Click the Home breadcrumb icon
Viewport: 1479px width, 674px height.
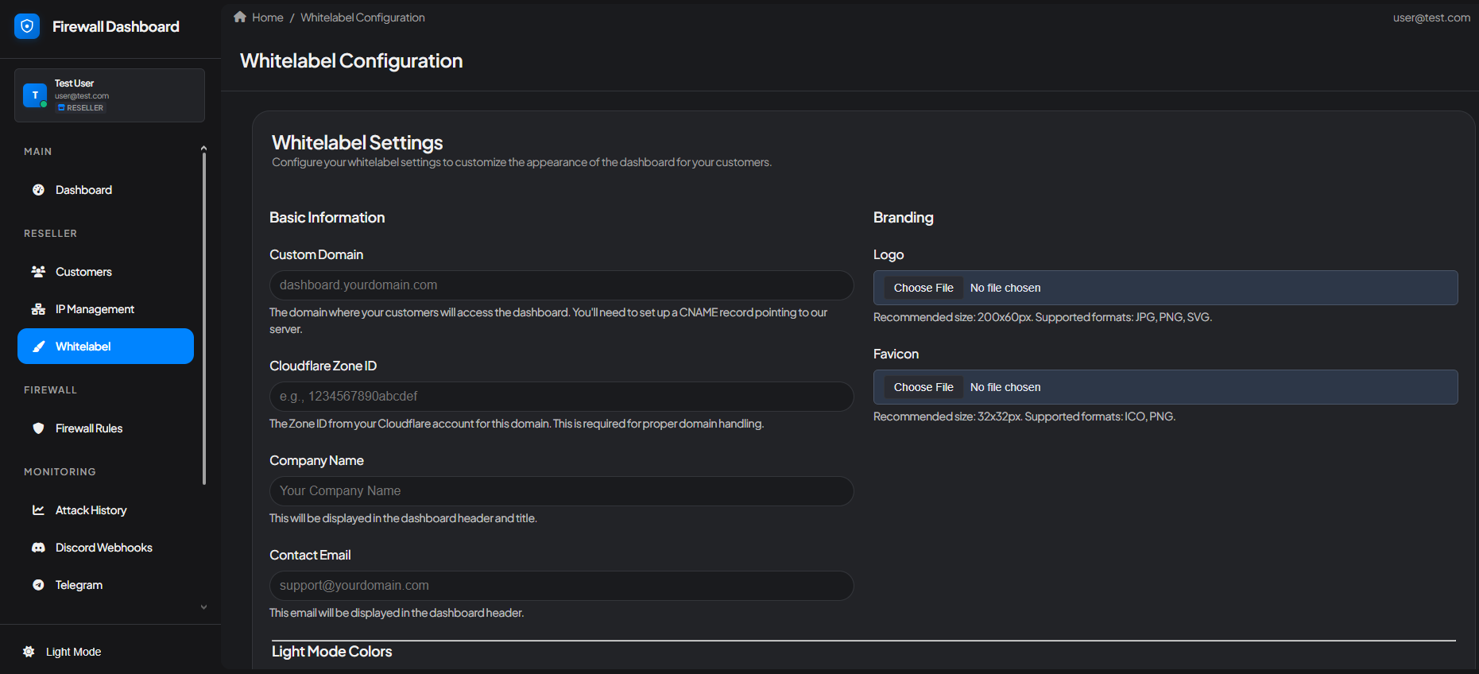pos(240,17)
